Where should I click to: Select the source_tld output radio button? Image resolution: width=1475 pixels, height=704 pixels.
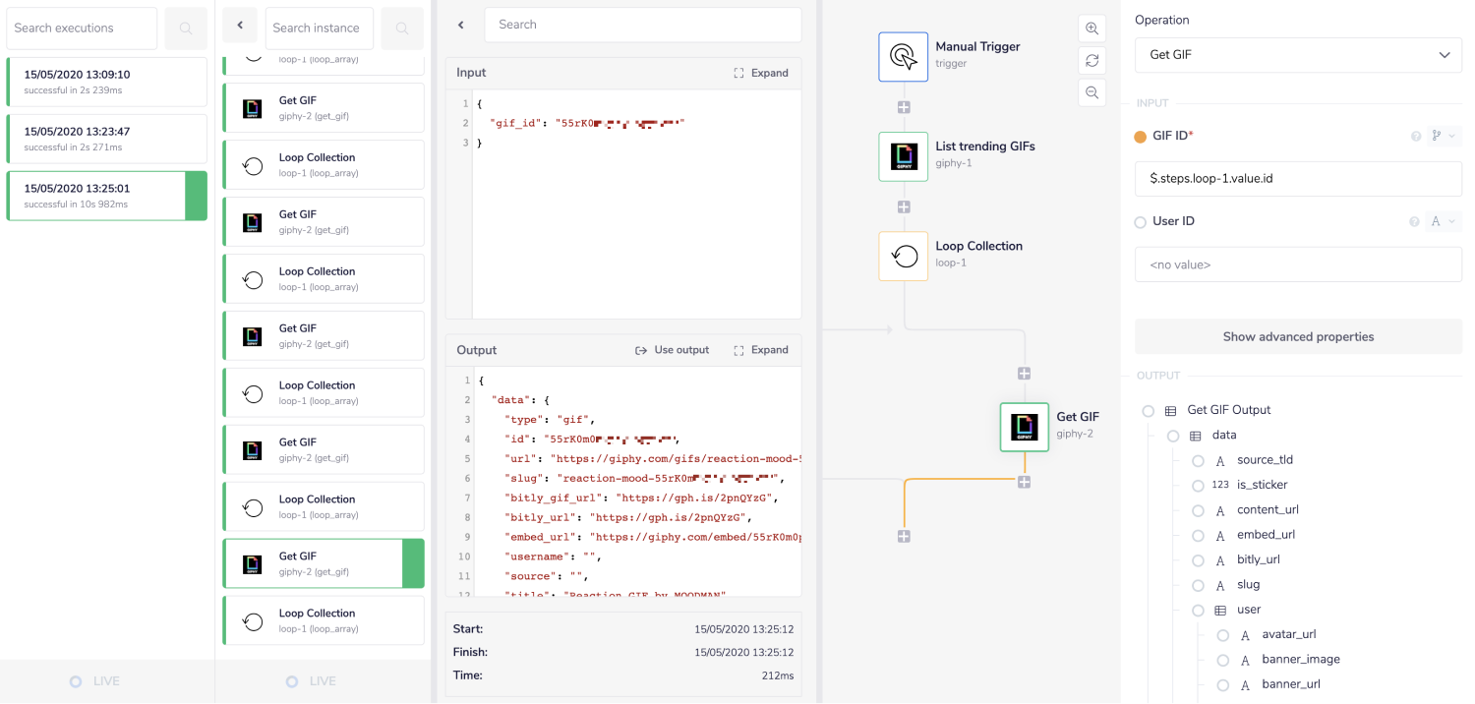click(x=1198, y=460)
